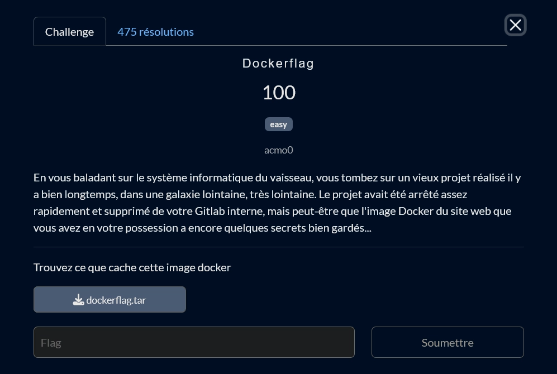
Task: Select the author name acmo0
Action: [278, 150]
